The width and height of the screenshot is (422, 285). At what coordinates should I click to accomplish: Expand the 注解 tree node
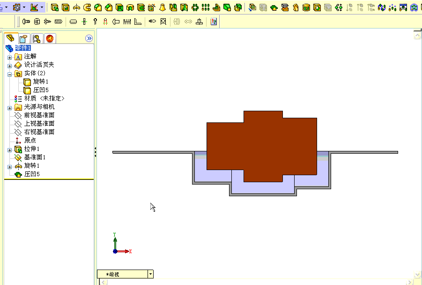click(x=10, y=57)
